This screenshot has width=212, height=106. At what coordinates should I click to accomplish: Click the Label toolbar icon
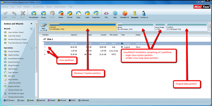87,14
